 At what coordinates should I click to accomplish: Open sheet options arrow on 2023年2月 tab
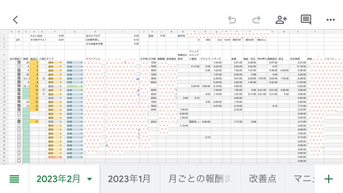point(89,179)
